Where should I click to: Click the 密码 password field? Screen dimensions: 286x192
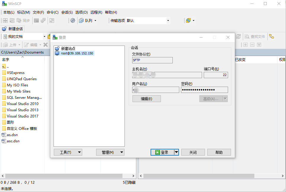(x=204, y=90)
